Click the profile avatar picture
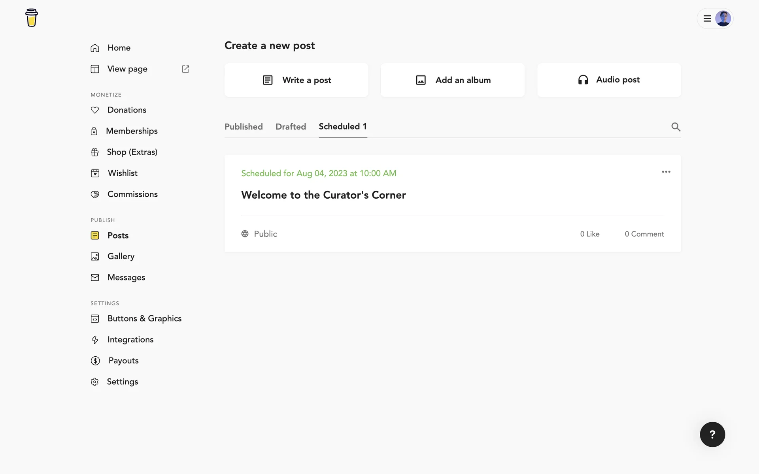This screenshot has width=759, height=474. (723, 19)
